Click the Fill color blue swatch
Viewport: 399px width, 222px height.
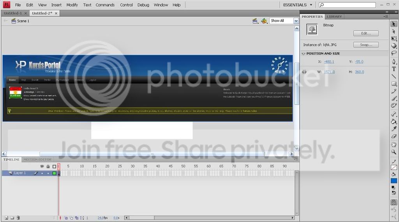394,181
